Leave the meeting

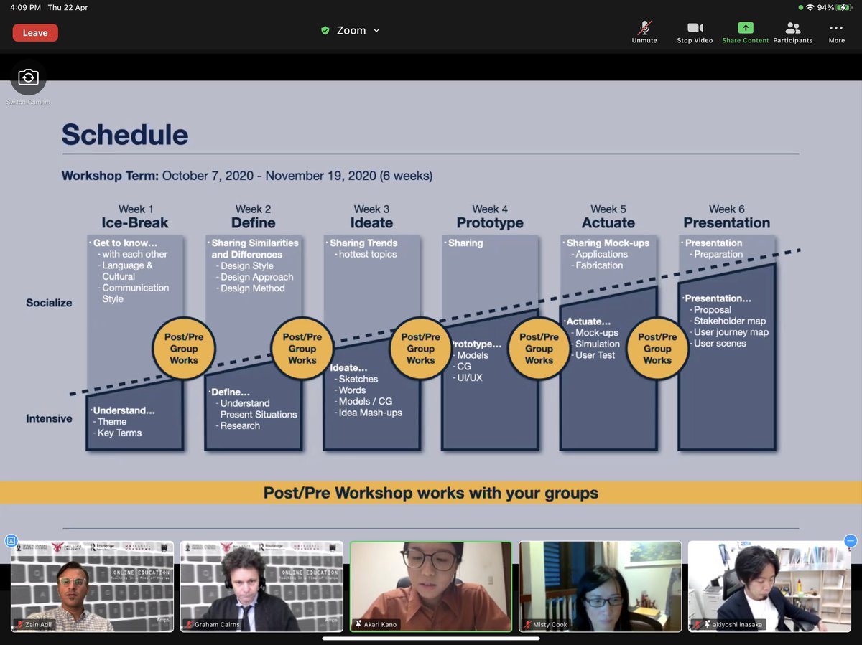pyautogui.click(x=34, y=32)
